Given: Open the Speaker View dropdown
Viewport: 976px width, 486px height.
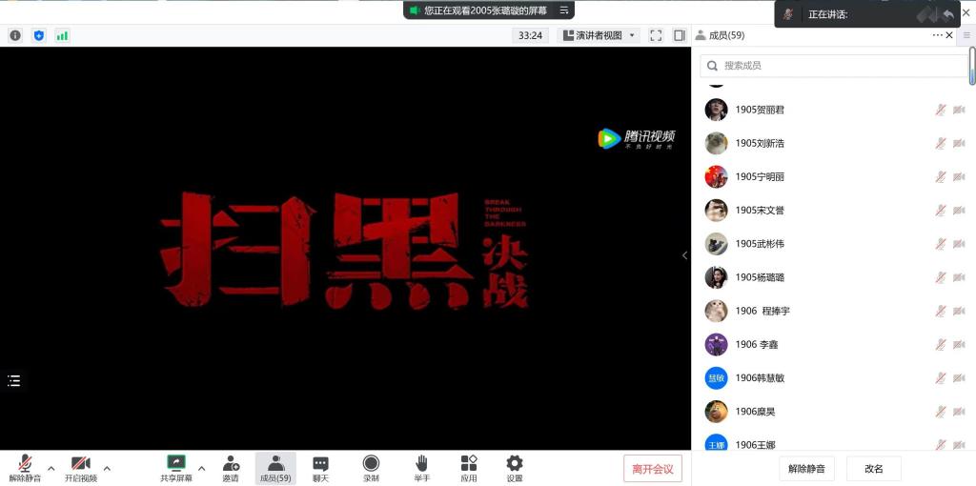Looking at the screenshot, I should pos(599,35).
